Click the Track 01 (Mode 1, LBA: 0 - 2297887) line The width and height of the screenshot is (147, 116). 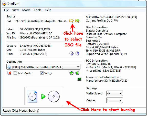111,67
